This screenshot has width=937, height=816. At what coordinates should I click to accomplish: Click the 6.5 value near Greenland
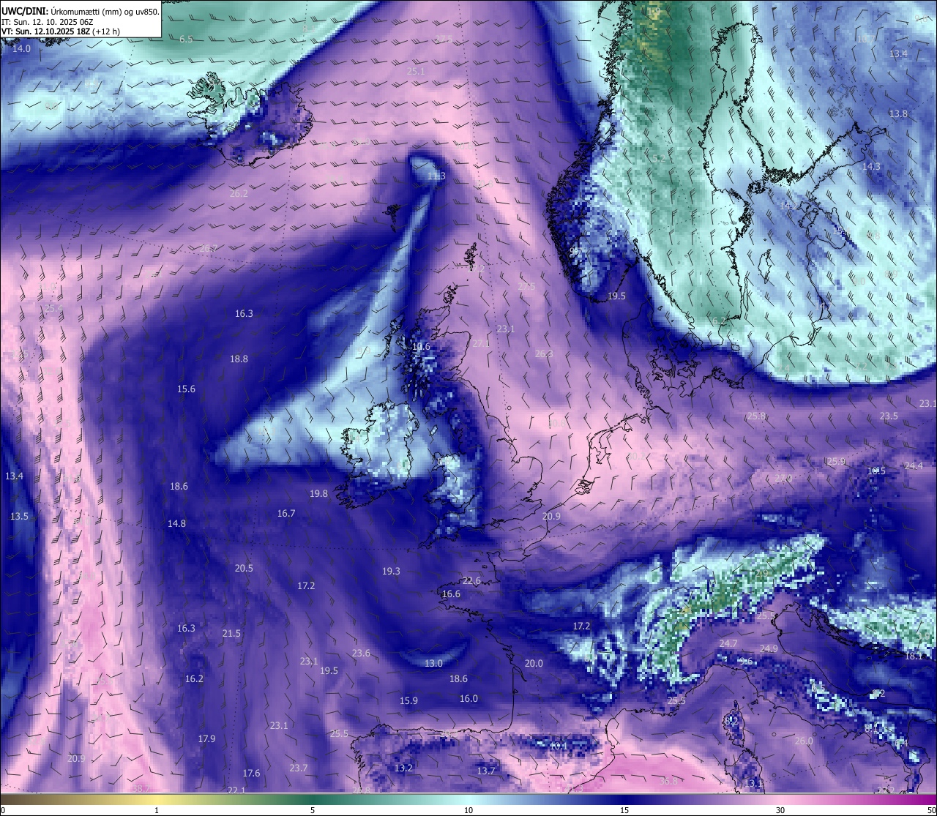tap(186, 39)
